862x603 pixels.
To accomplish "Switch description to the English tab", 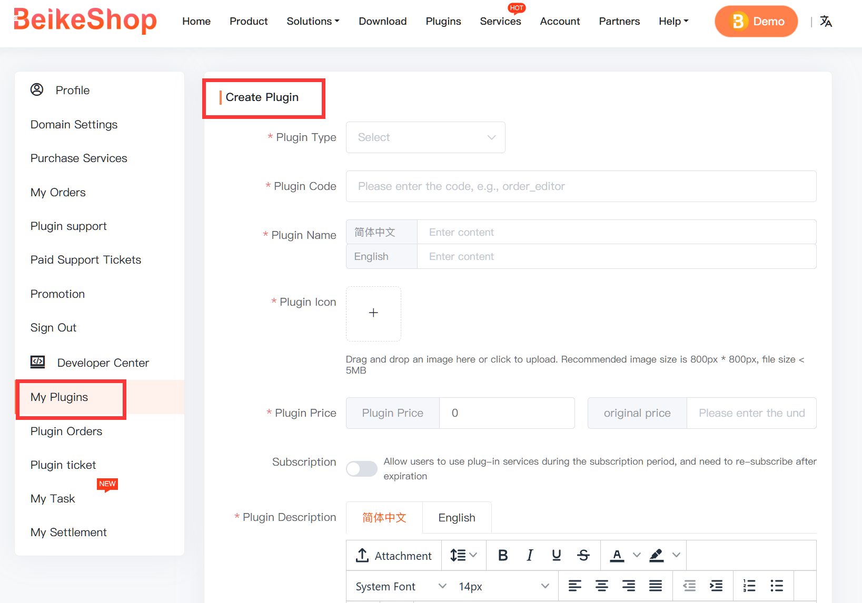I will (x=457, y=518).
